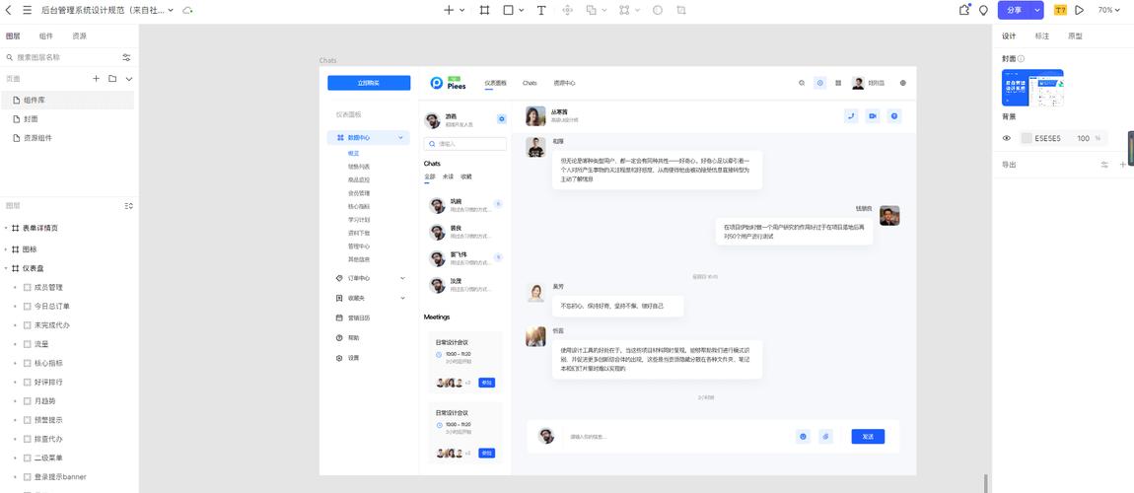Open the hamburger main menu

[x=28, y=10]
